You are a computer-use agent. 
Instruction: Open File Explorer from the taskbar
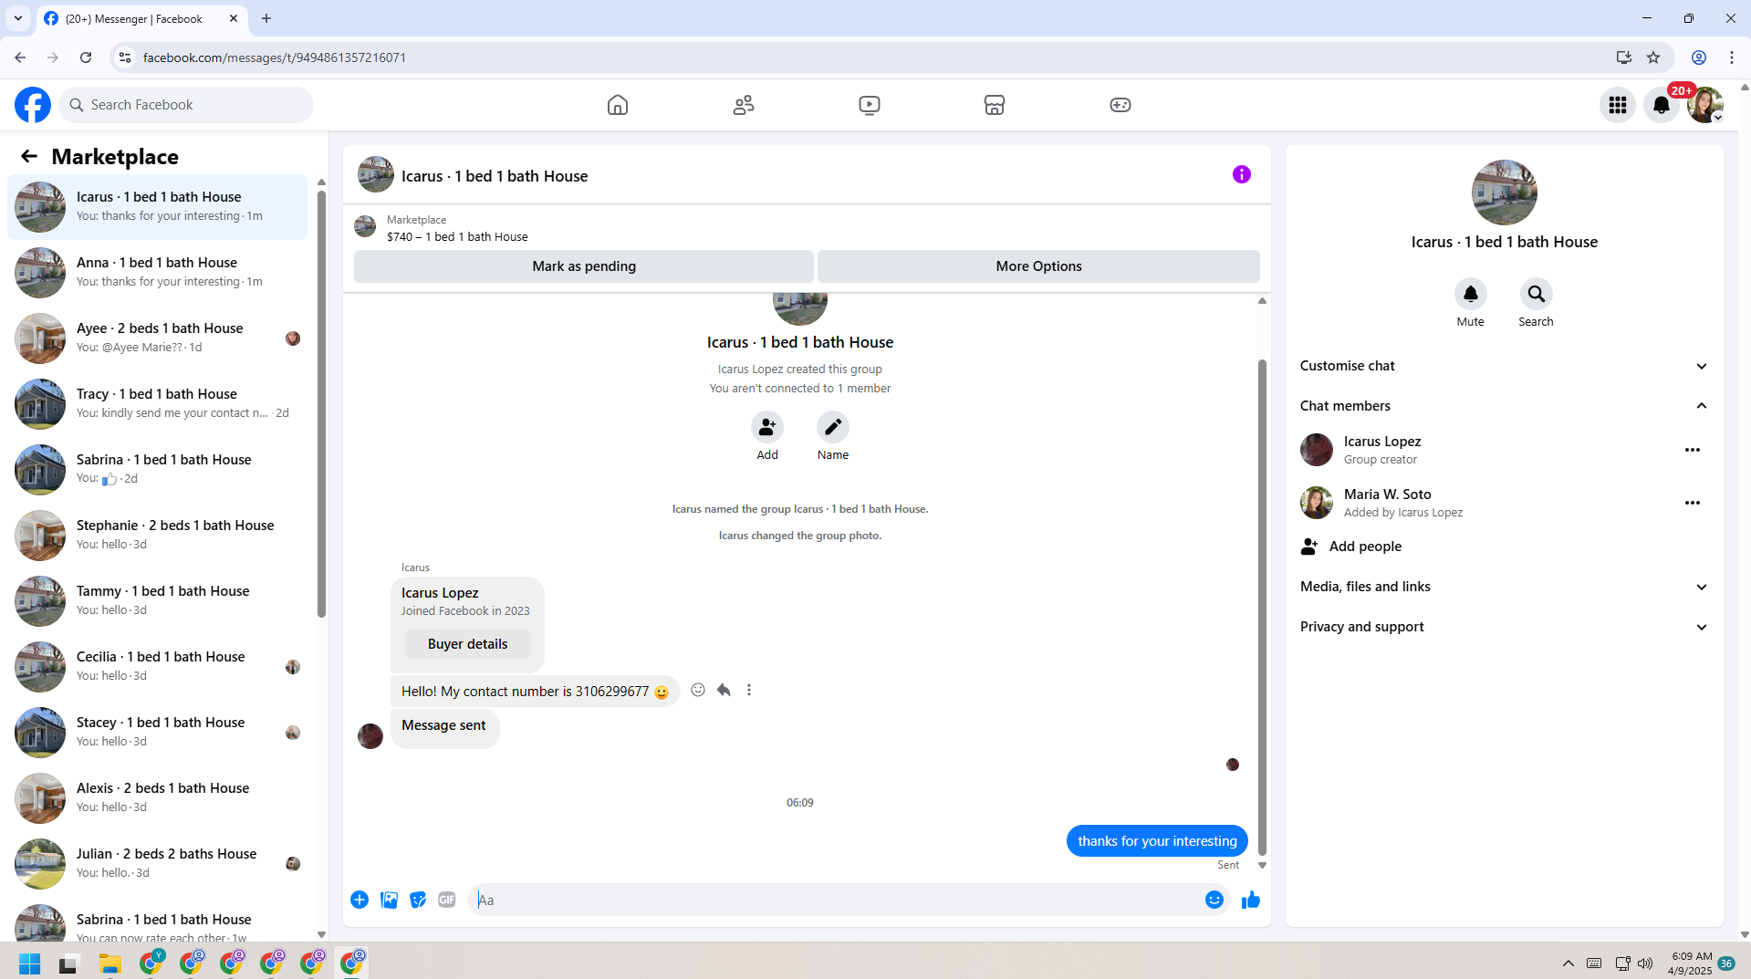110,963
